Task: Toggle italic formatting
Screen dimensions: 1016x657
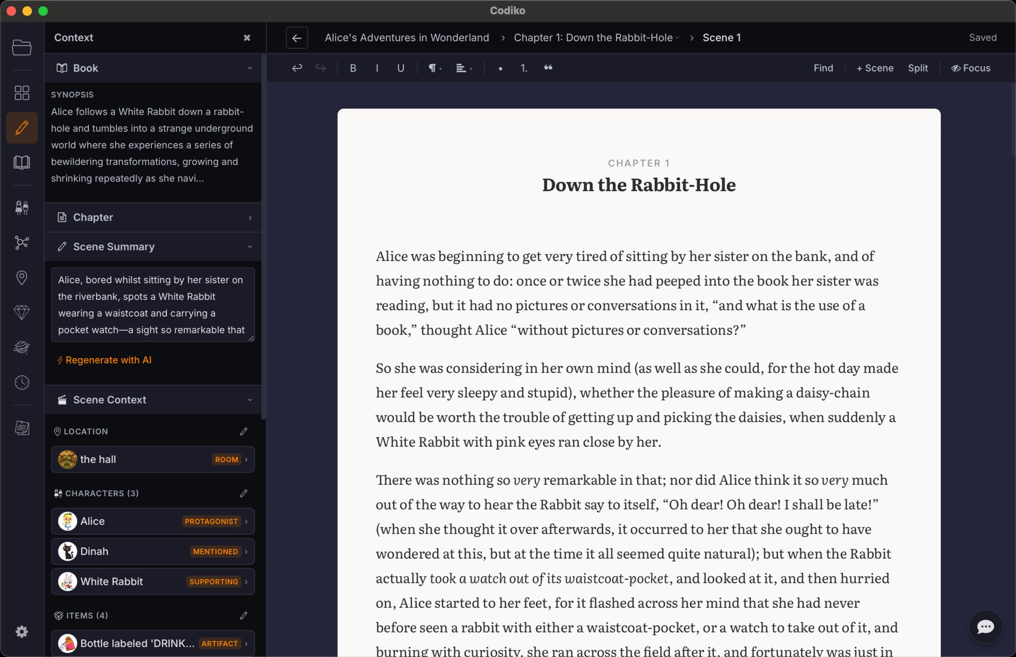Action: tap(377, 68)
